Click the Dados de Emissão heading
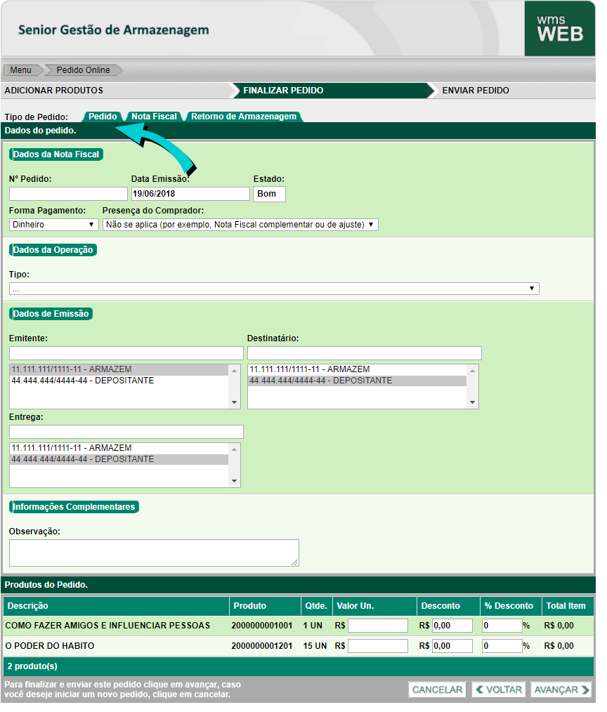Image resolution: width=607 pixels, height=712 pixels. click(x=51, y=314)
